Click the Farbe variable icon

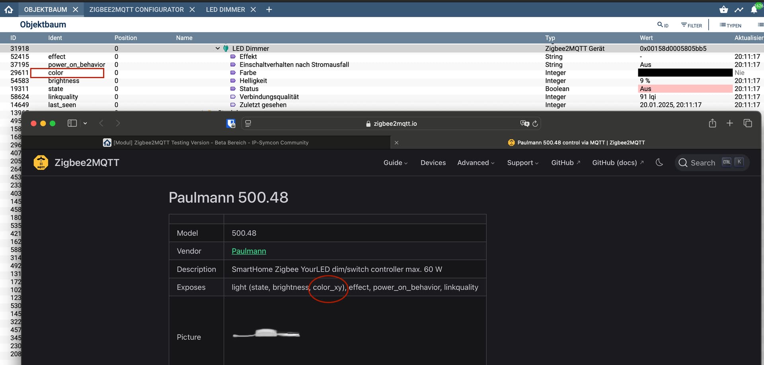233,73
